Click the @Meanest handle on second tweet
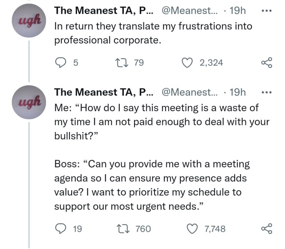The width and height of the screenshot is (285, 249). 193,92
